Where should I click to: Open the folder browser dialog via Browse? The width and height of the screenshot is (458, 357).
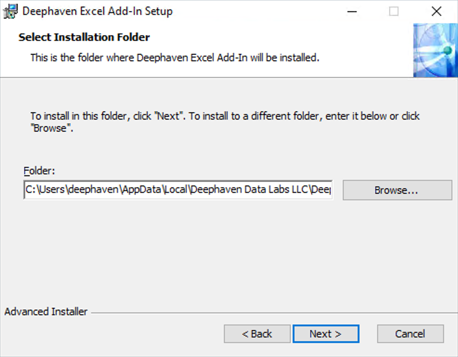click(397, 190)
